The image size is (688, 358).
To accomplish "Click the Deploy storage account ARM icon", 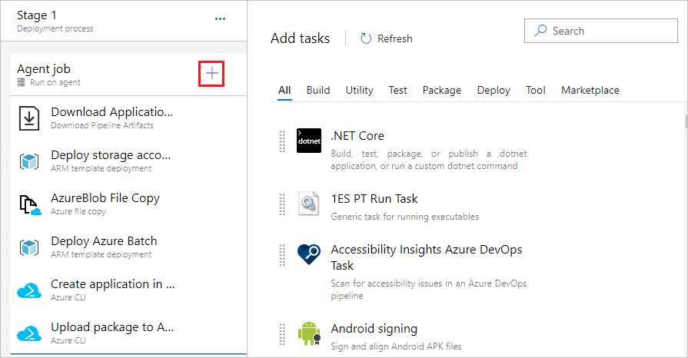I will [29, 161].
